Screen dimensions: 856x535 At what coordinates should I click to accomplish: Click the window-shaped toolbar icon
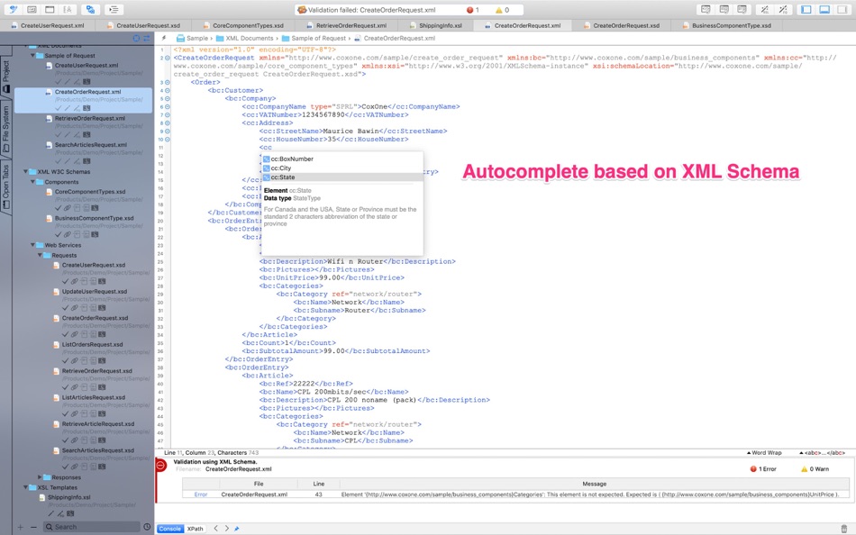[50, 9]
